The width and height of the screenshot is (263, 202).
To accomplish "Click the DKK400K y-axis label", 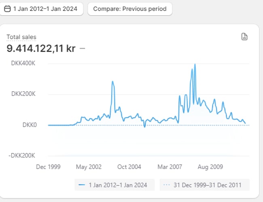I will (x=24, y=63).
